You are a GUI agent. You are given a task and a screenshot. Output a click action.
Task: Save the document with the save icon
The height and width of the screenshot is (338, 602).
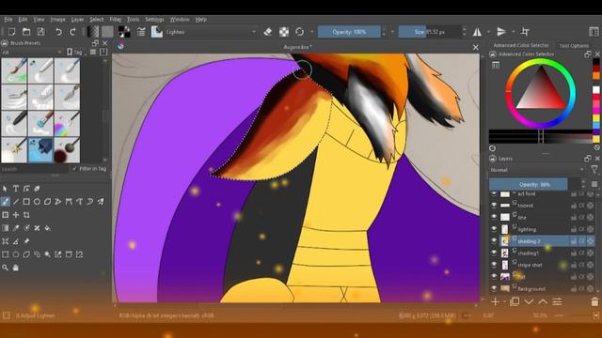click(x=40, y=32)
